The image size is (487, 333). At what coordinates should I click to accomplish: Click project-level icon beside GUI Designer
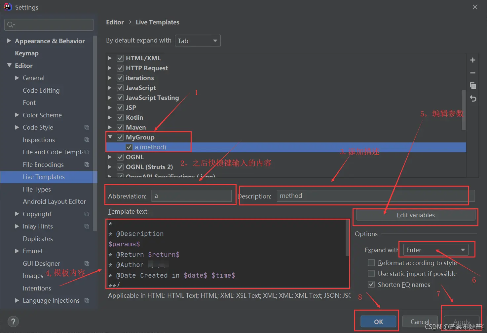(87, 263)
